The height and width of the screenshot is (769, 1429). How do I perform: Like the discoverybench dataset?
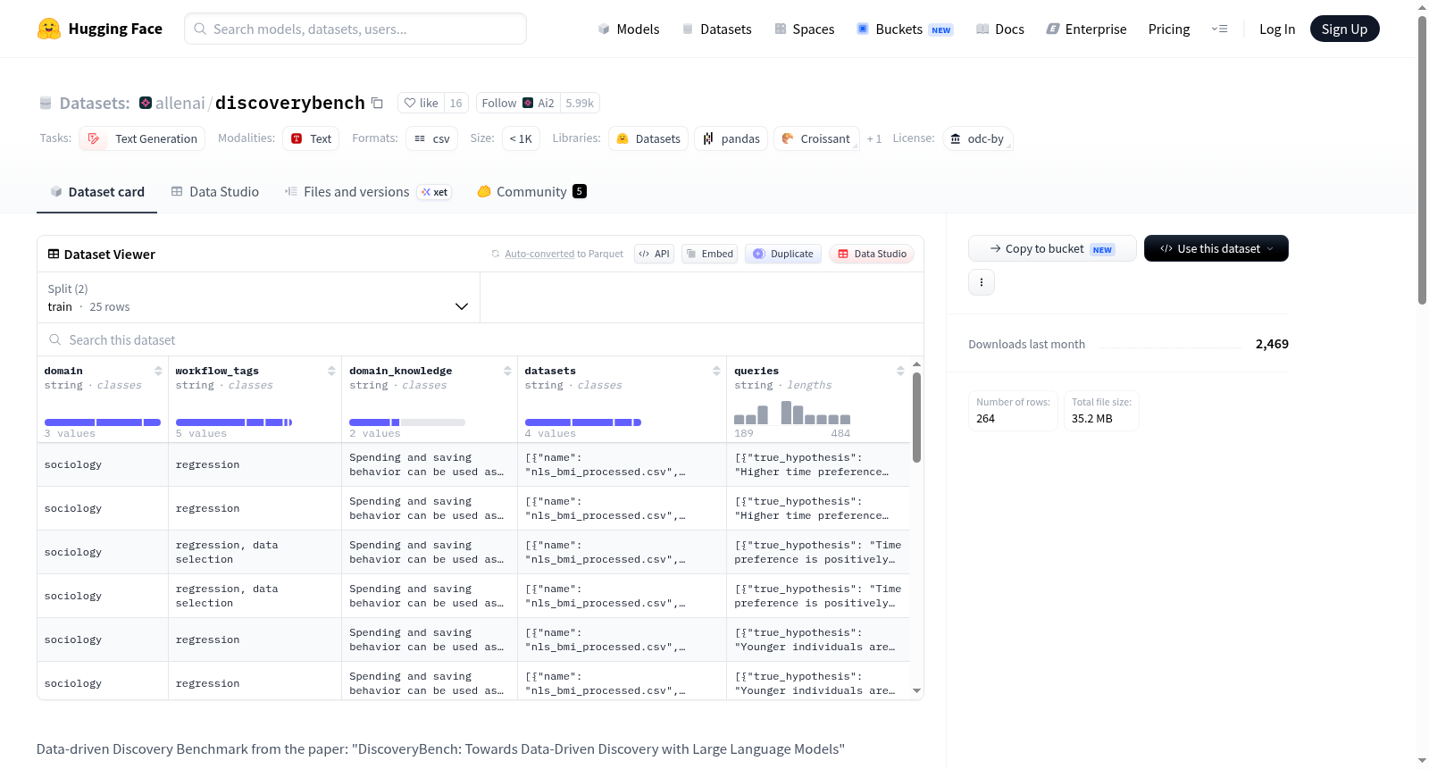421,103
